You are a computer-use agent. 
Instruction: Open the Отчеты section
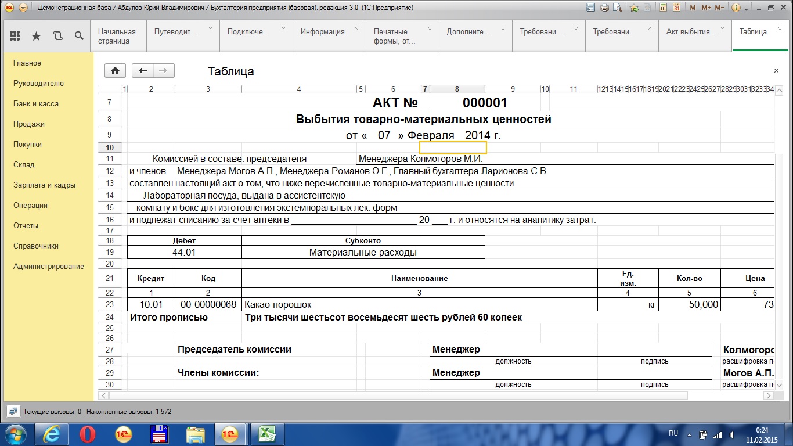click(x=26, y=225)
